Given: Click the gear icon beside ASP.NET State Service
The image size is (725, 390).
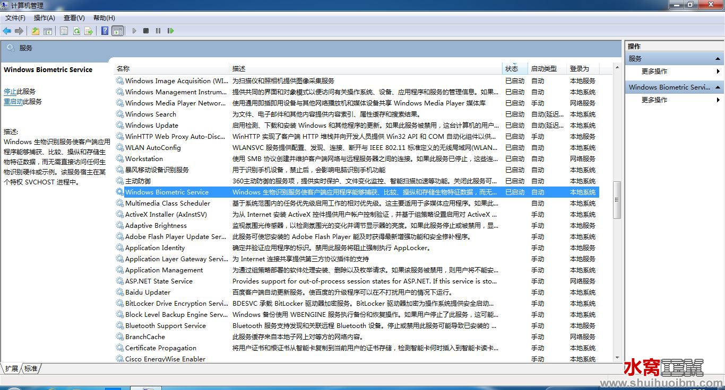Looking at the screenshot, I should (120, 281).
